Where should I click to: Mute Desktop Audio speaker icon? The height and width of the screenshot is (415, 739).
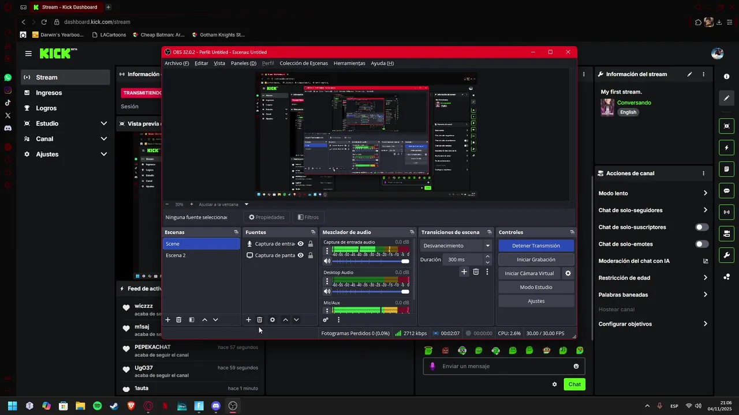pyautogui.click(x=327, y=292)
